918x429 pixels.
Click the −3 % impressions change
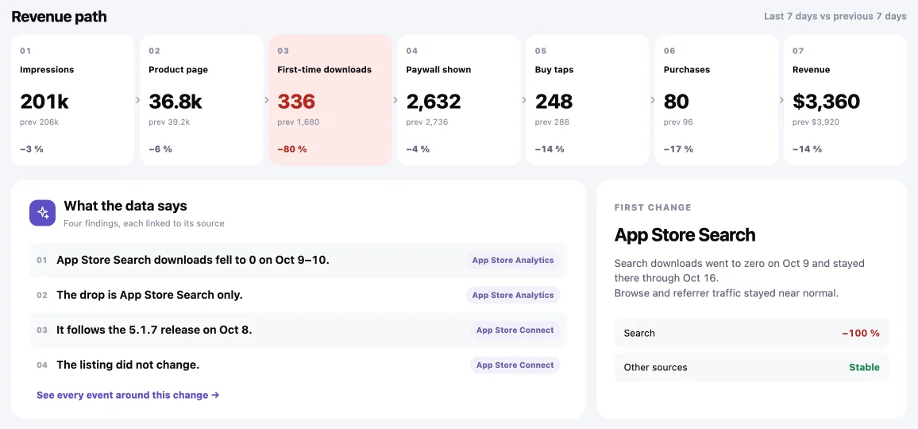click(32, 149)
